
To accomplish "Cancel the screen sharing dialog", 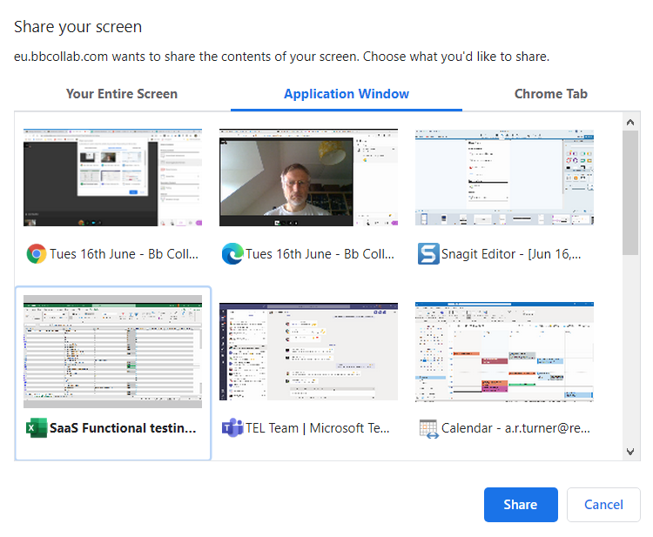I will click(603, 505).
